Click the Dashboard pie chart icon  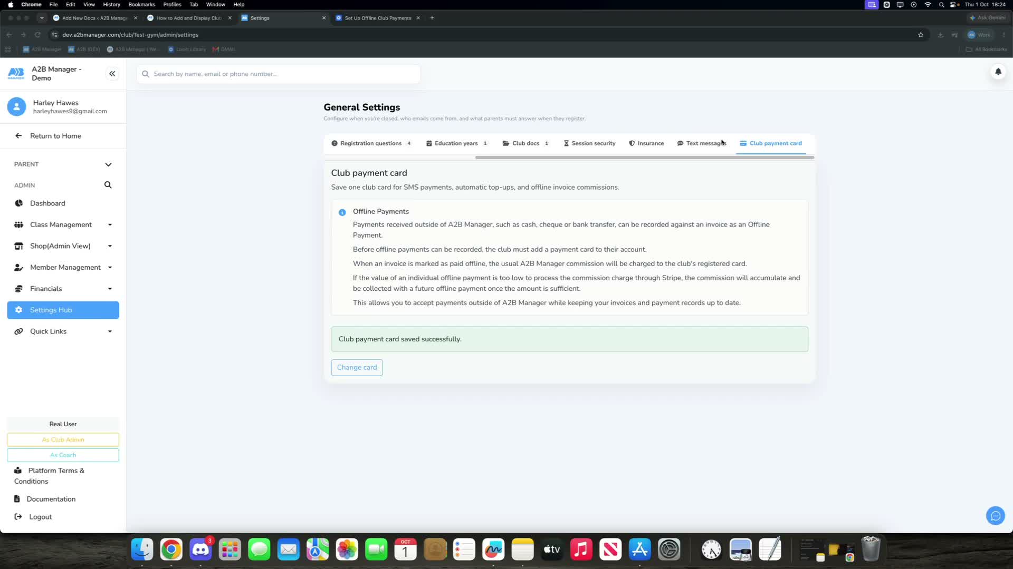[x=18, y=203]
